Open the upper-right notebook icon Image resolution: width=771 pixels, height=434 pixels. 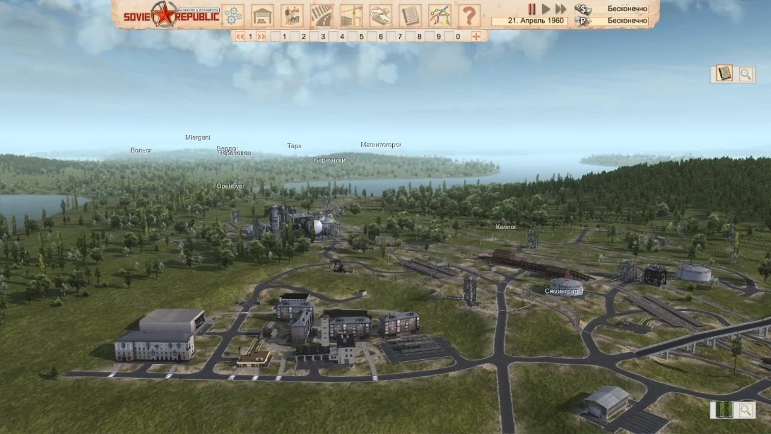pos(724,74)
